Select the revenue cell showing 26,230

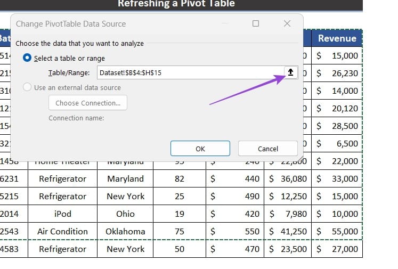tap(337, 74)
